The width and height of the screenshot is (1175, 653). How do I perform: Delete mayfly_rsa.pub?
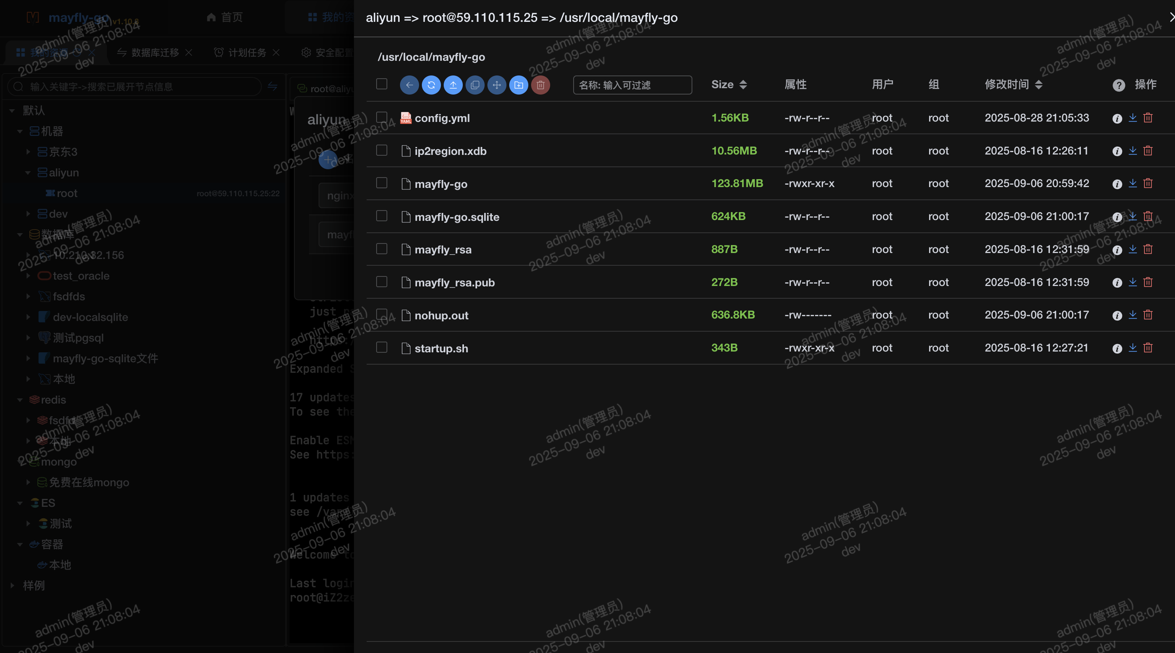1148,282
